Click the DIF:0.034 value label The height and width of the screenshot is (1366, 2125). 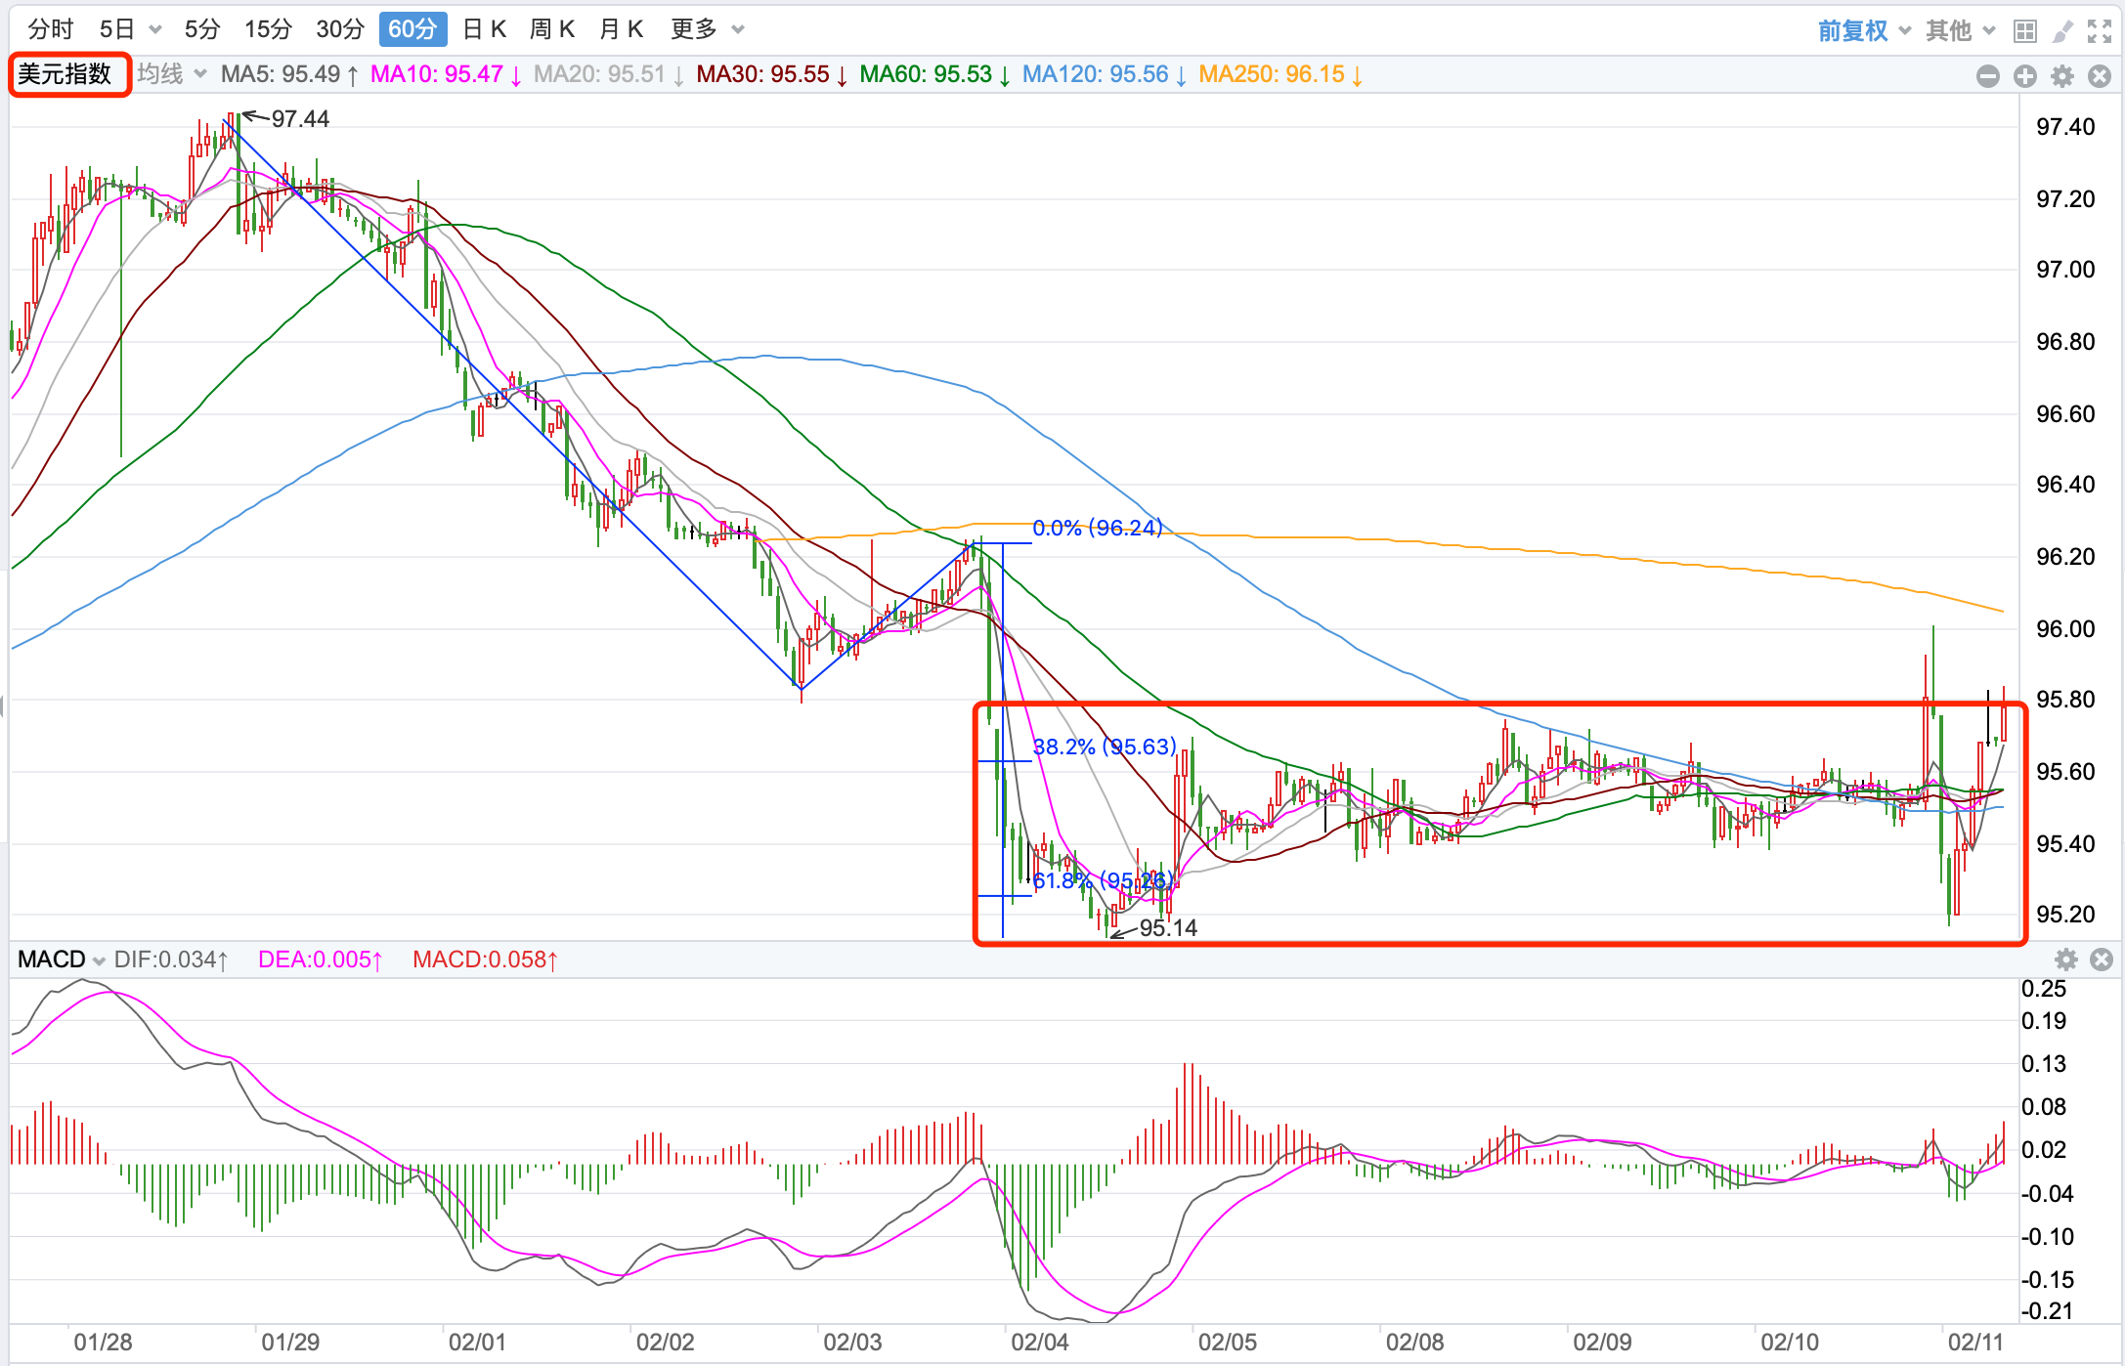[171, 960]
